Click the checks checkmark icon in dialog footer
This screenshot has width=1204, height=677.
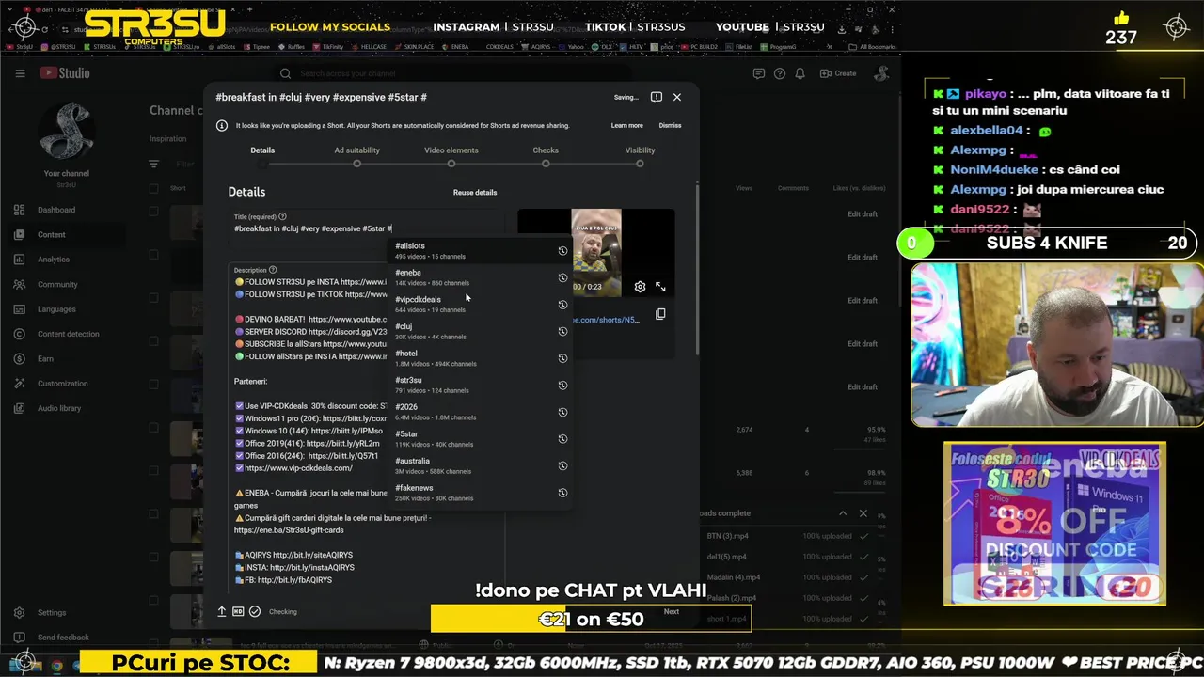point(255,611)
